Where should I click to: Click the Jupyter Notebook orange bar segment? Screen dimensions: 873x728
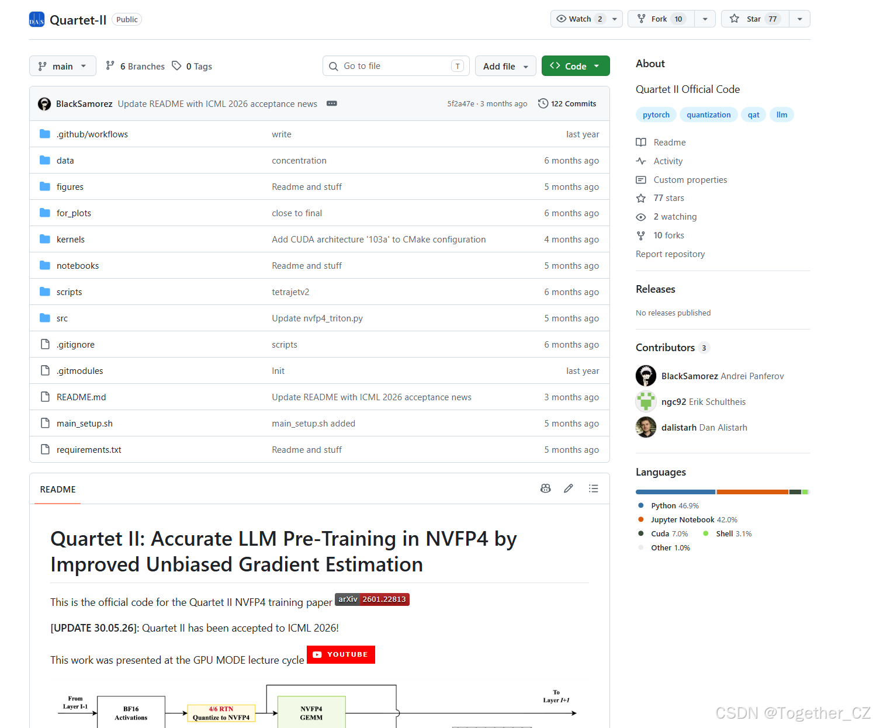[753, 492]
